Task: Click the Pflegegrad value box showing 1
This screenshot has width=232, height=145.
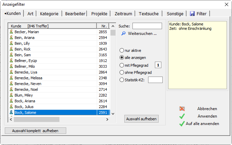Action: pyautogui.click(x=158, y=65)
